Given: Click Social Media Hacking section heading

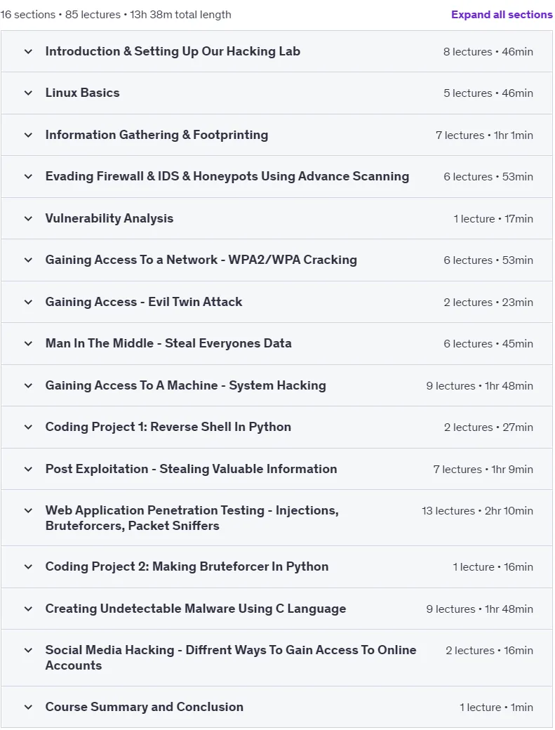Looking at the screenshot, I should pyautogui.click(x=230, y=658).
